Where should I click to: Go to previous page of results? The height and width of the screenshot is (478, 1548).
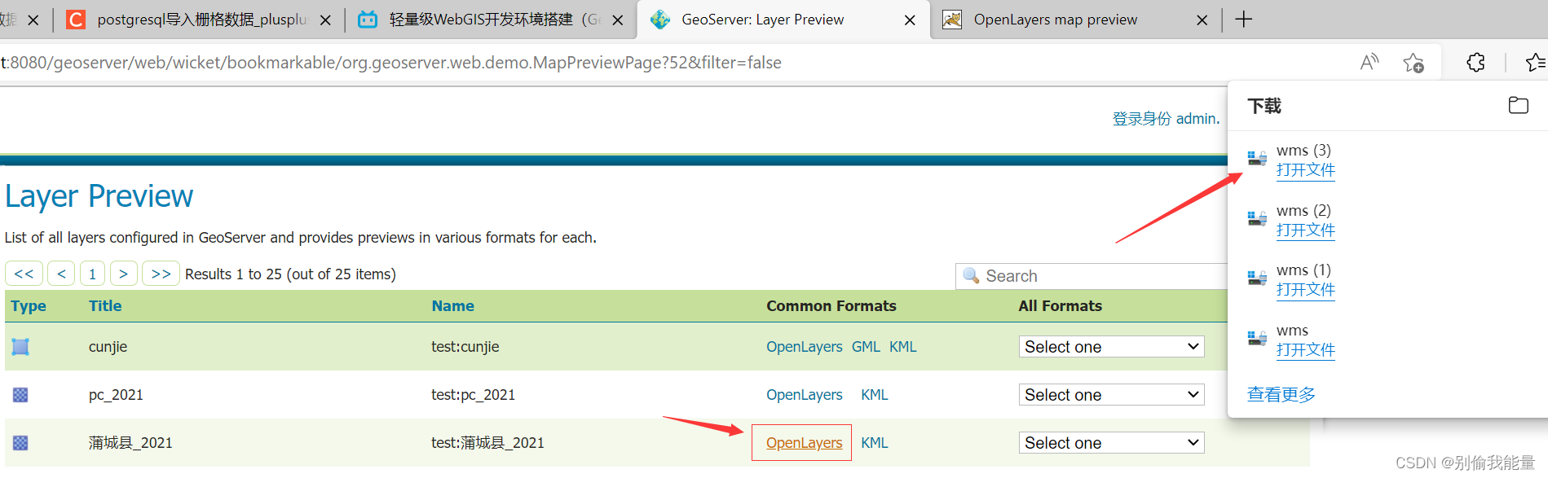click(61, 274)
